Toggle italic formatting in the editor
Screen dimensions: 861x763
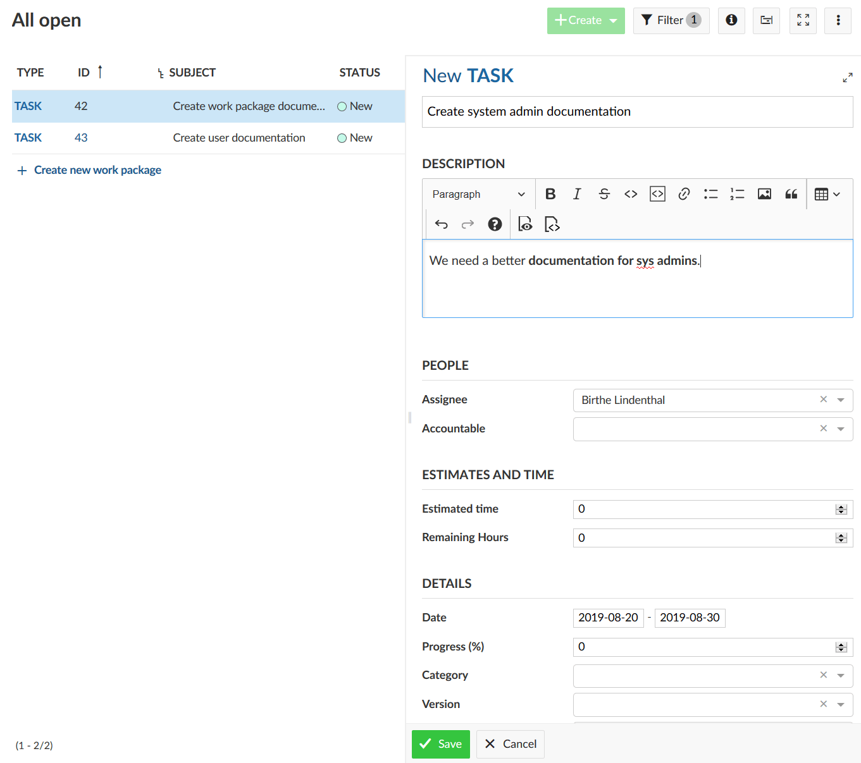(577, 194)
